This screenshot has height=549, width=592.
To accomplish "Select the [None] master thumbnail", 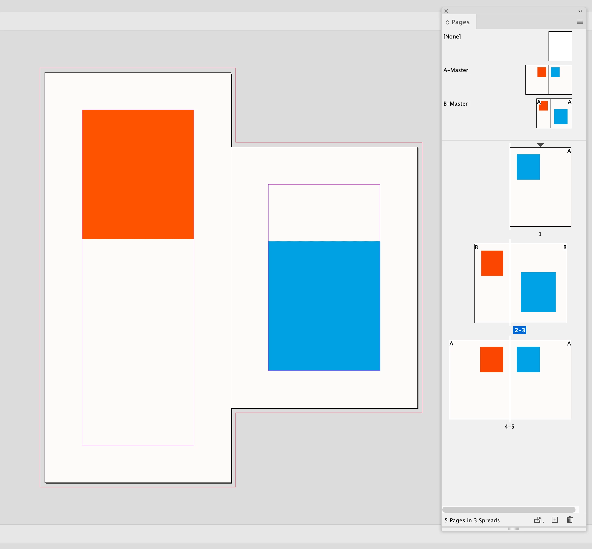I will [x=560, y=46].
